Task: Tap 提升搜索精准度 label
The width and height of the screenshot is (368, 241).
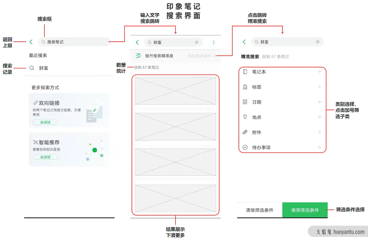Action: click(x=159, y=56)
